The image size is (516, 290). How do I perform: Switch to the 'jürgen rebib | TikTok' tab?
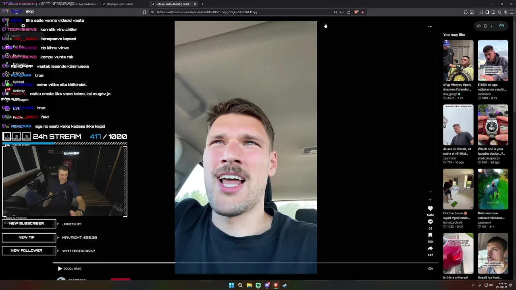[x=124, y=4]
